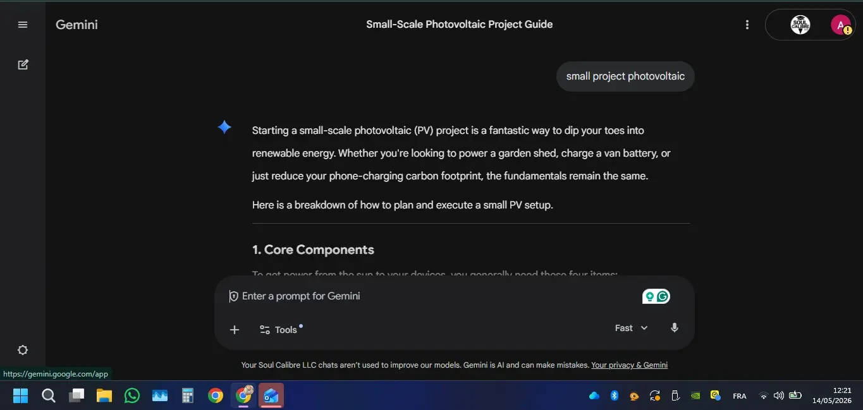
Task: Open Calculator from the taskbar
Action: [x=188, y=395]
